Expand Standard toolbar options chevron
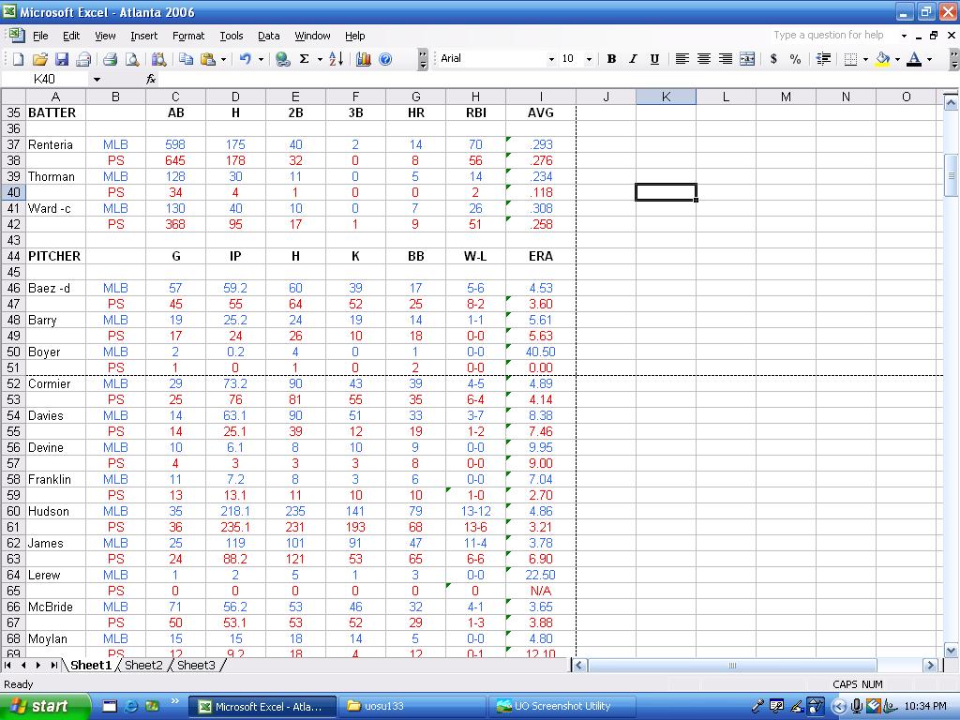 [x=423, y=59]
